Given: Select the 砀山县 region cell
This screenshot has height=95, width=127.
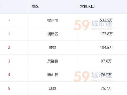Looking at the screenshot, I should click(x=53, y=75).
